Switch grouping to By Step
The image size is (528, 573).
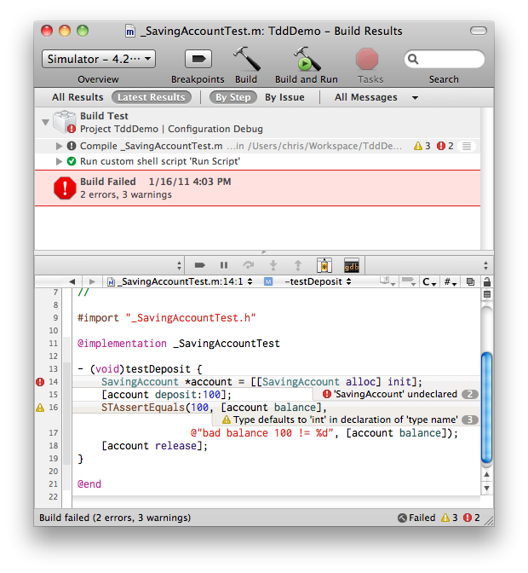(x=232, y=97)
